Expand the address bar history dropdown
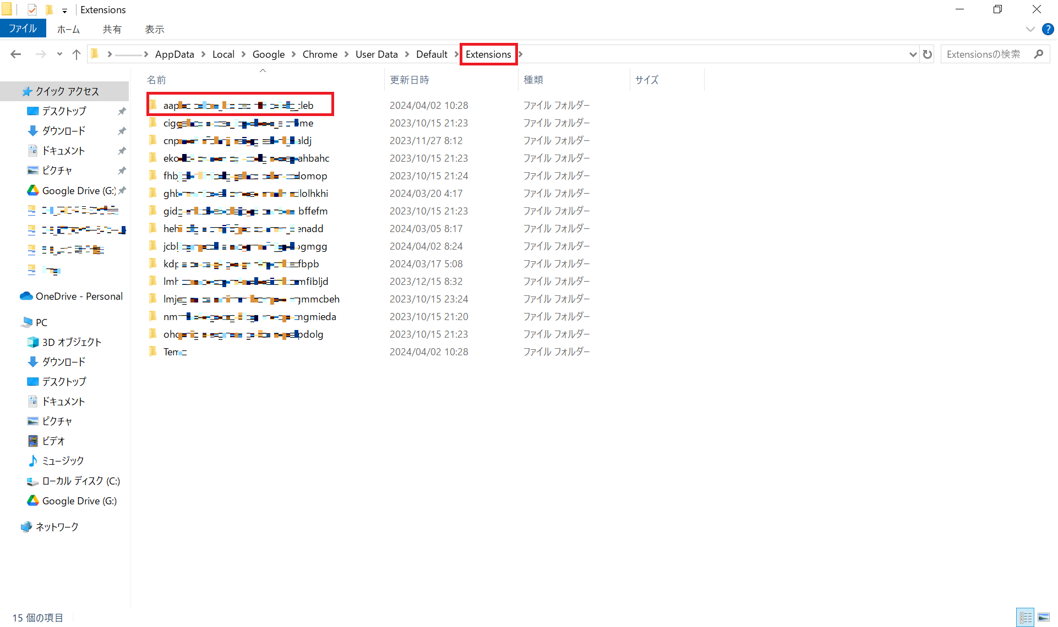Screen dimensions: 1058x627 913,54
